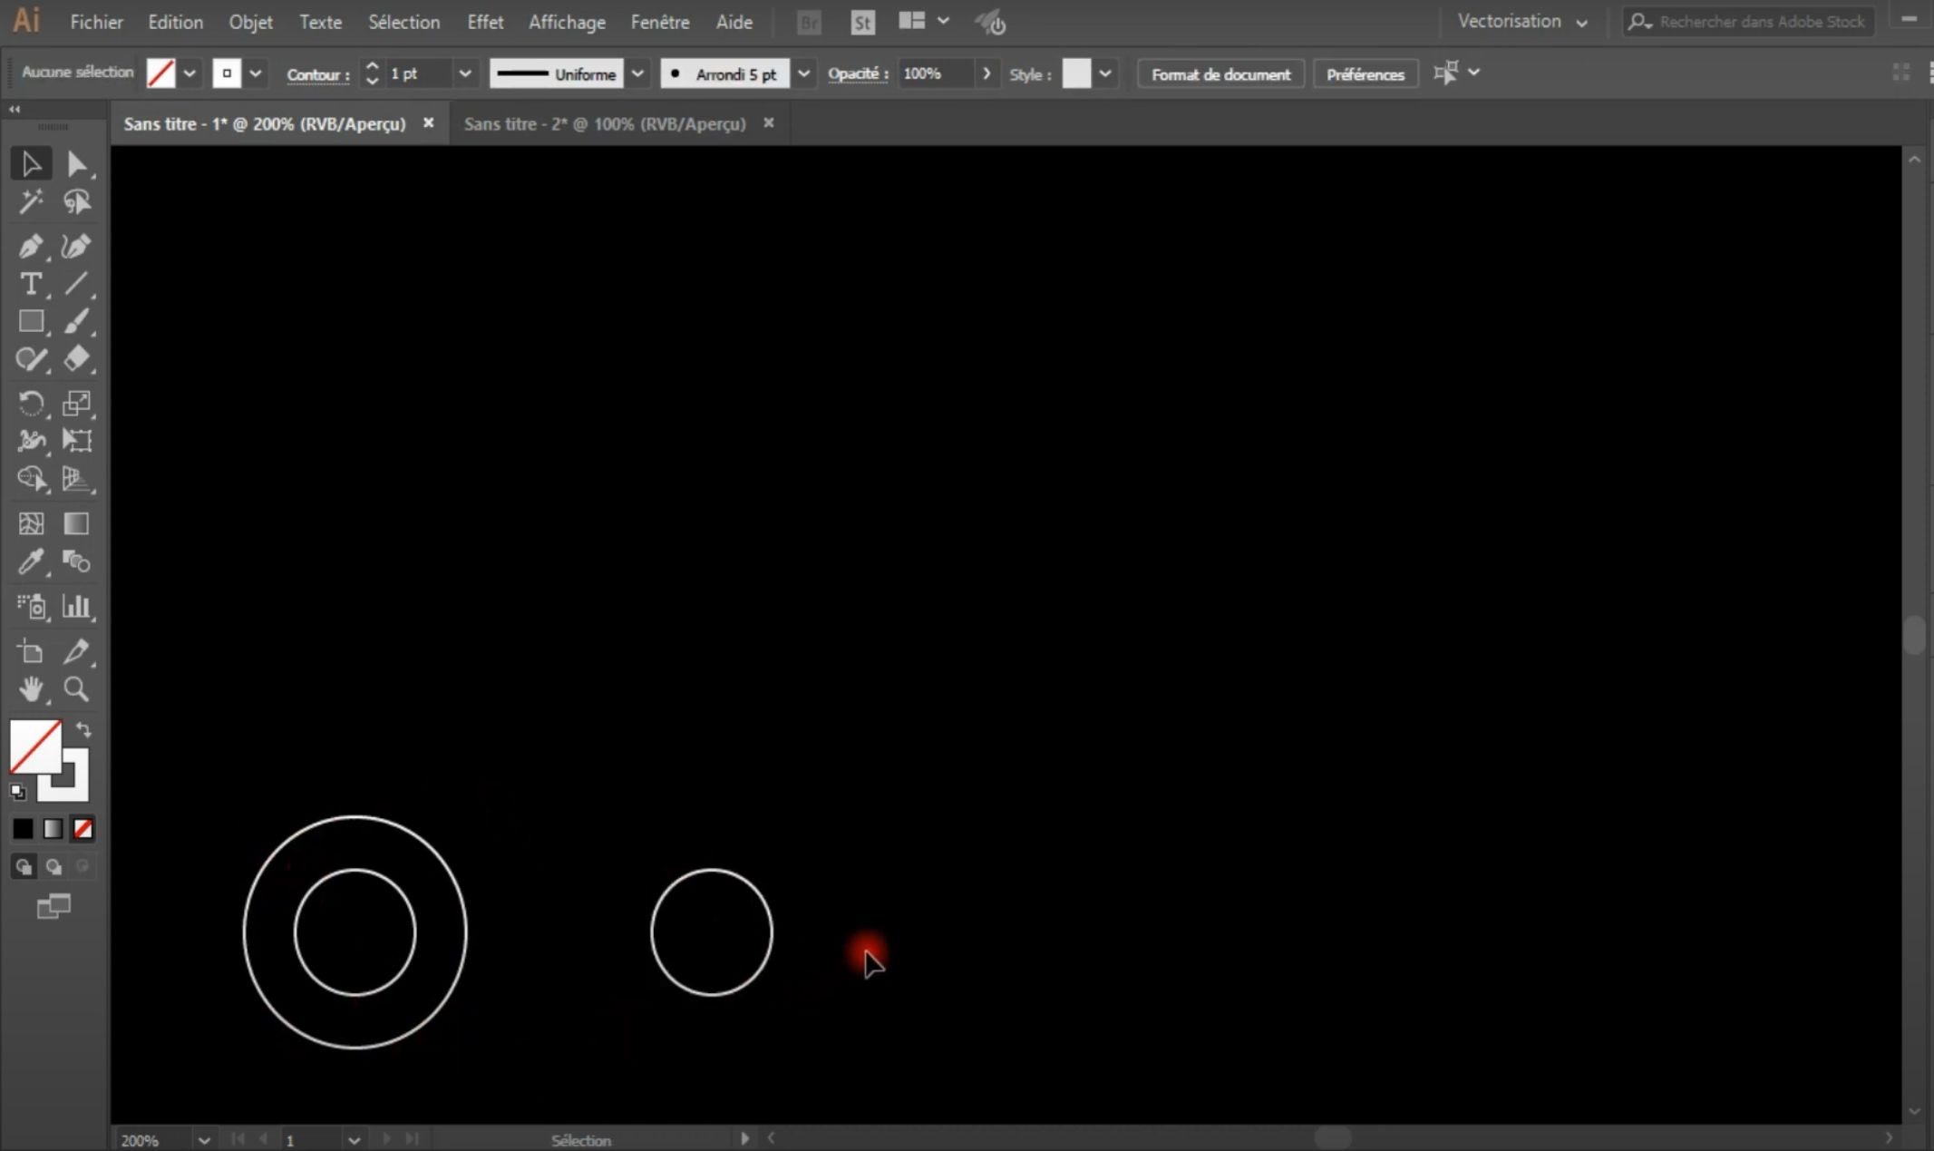Viewport: 1934px width, 1151px height.
Task: Select the Direct Selection tool
Action: (x=77, y=164)
